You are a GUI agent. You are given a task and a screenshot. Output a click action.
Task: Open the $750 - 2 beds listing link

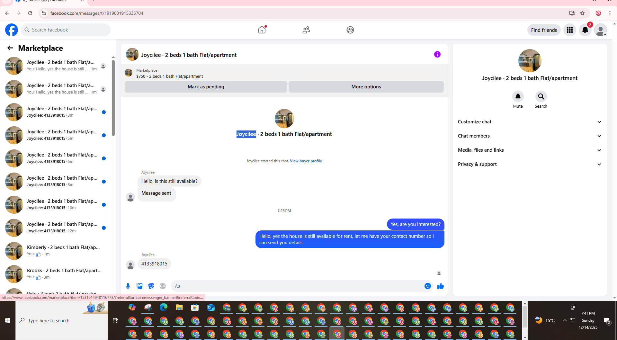pos(169,76)
